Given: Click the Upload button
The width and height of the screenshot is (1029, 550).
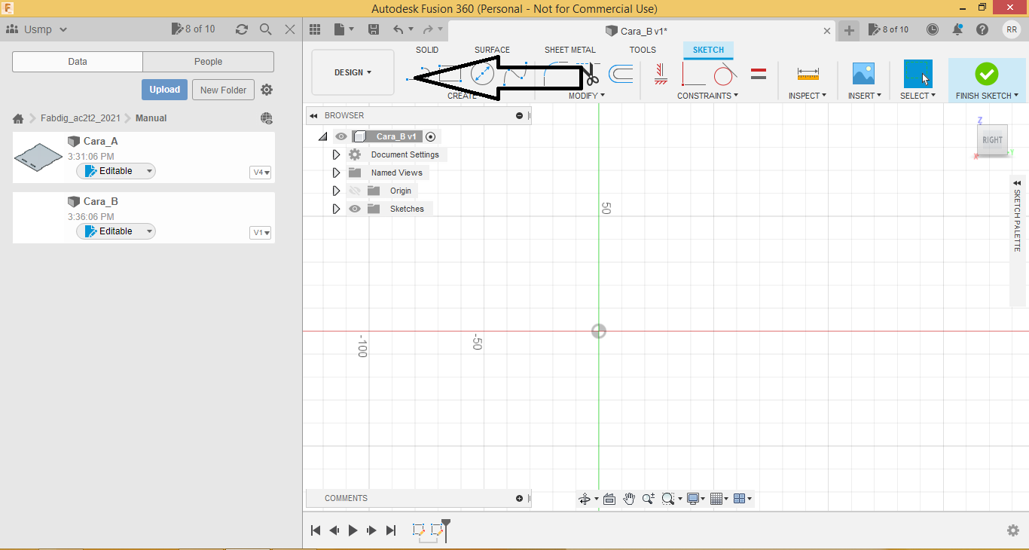Looking at the screenshot, I should coord(164,90).
